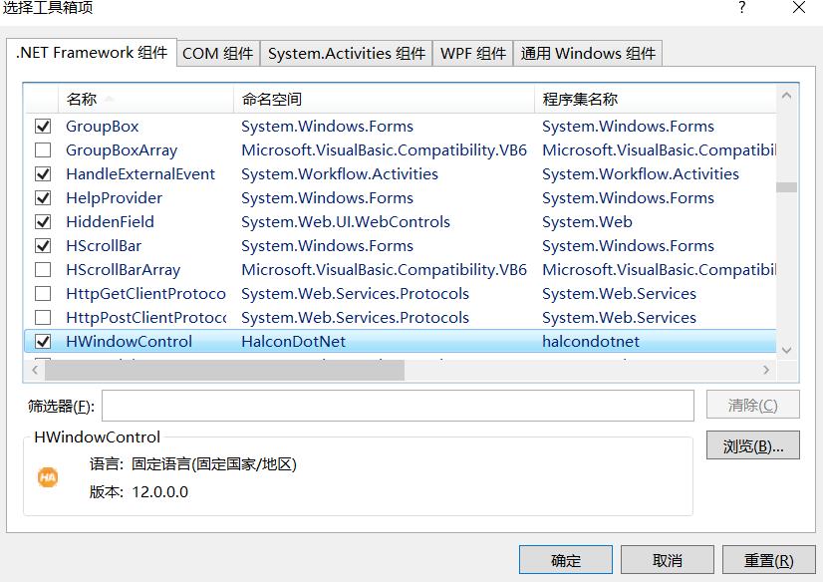
Task: Uncheck the HWindowControl component
Action: 42,341
